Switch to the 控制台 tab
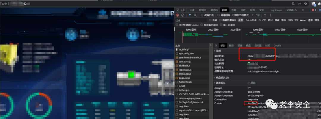 coord(202,10)
